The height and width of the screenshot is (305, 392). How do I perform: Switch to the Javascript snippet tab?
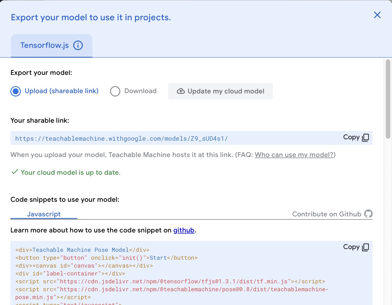(44, 214)
